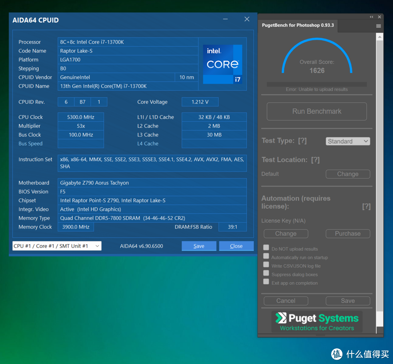Click the benchmark progress bar

click(317, 84)
